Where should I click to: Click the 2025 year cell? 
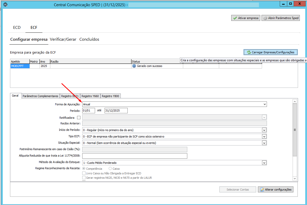point(45,66)
